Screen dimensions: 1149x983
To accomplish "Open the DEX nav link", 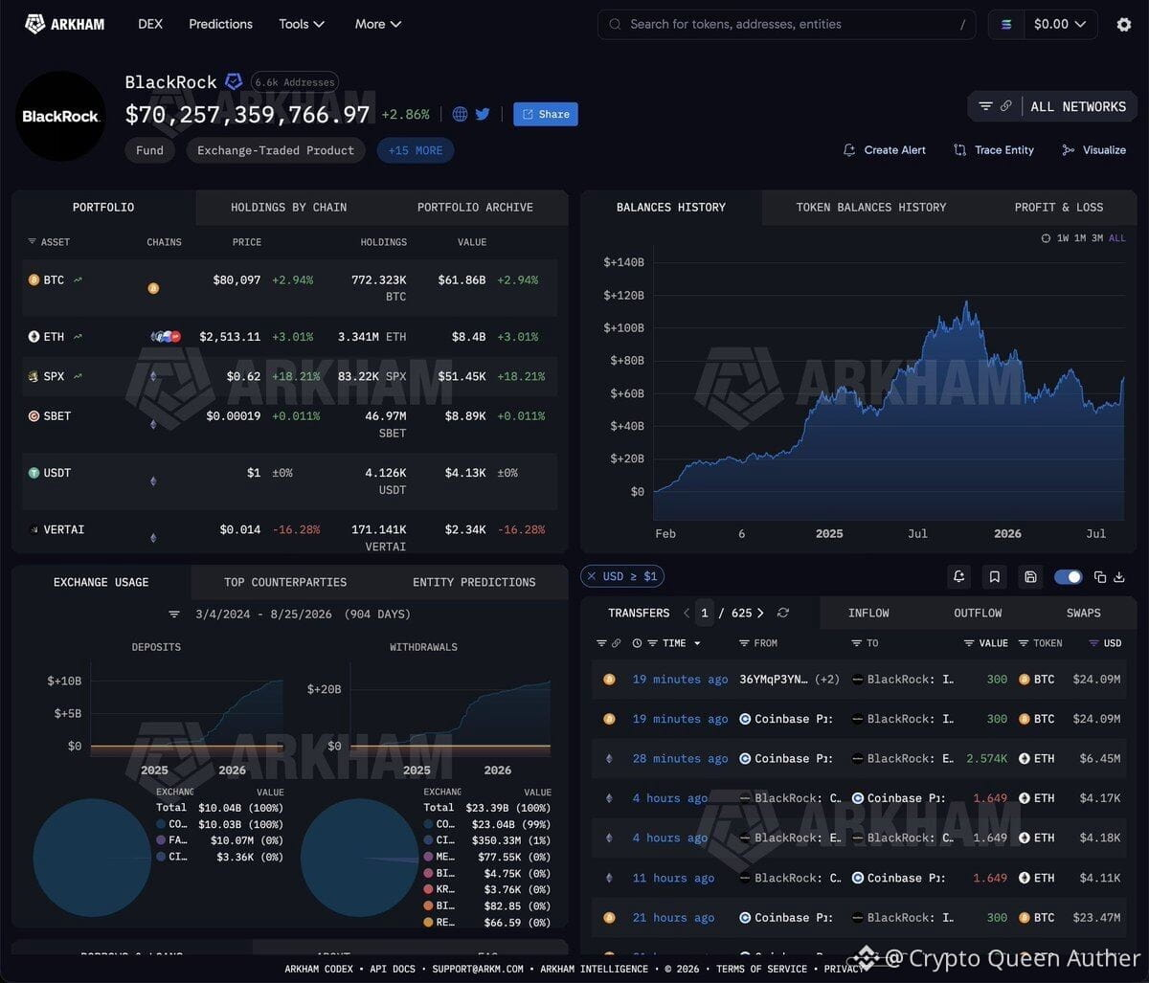I will coord(150,24).
